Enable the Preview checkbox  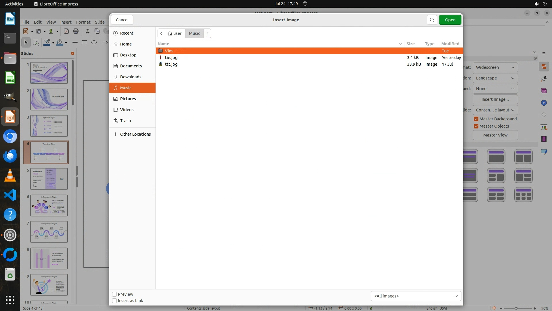point(114,294)
